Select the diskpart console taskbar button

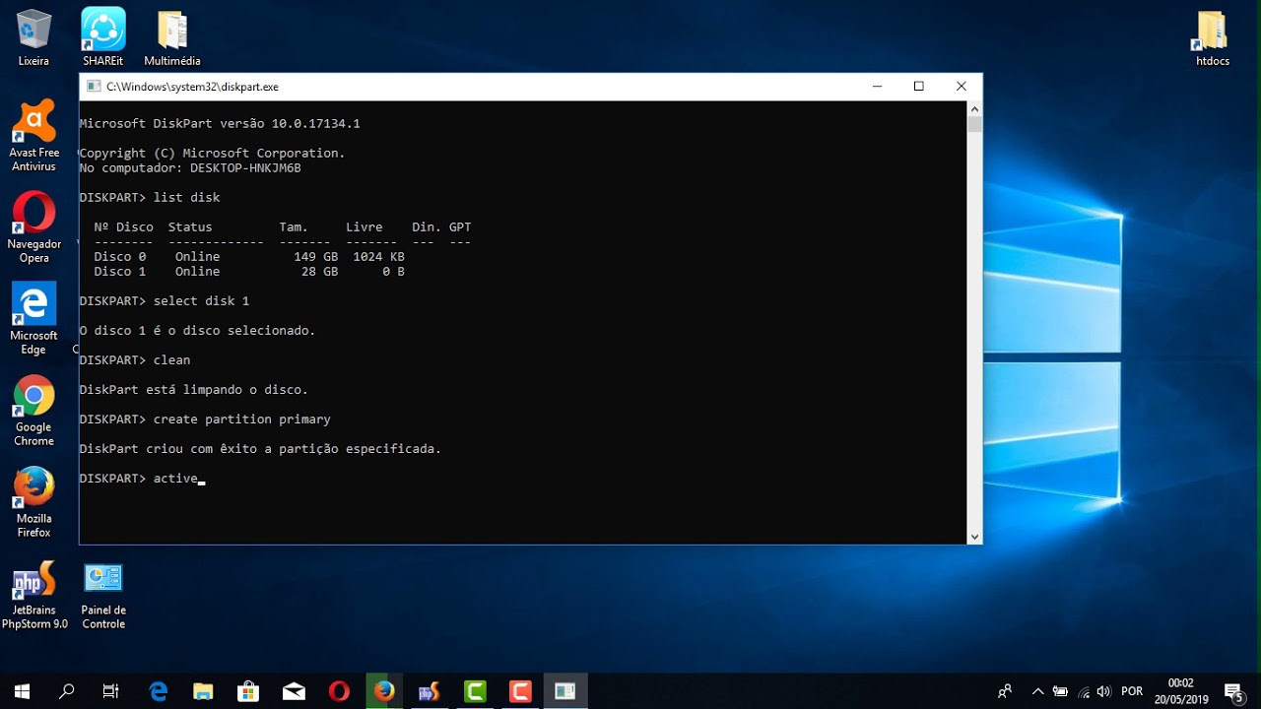coord(565,691)
